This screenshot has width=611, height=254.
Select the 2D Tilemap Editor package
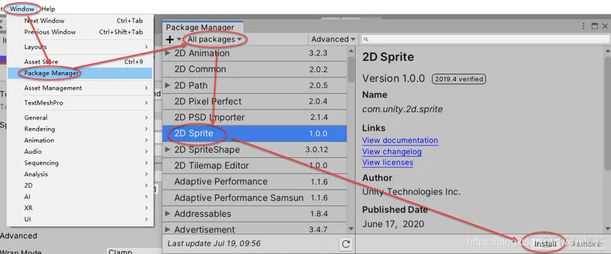254,165
